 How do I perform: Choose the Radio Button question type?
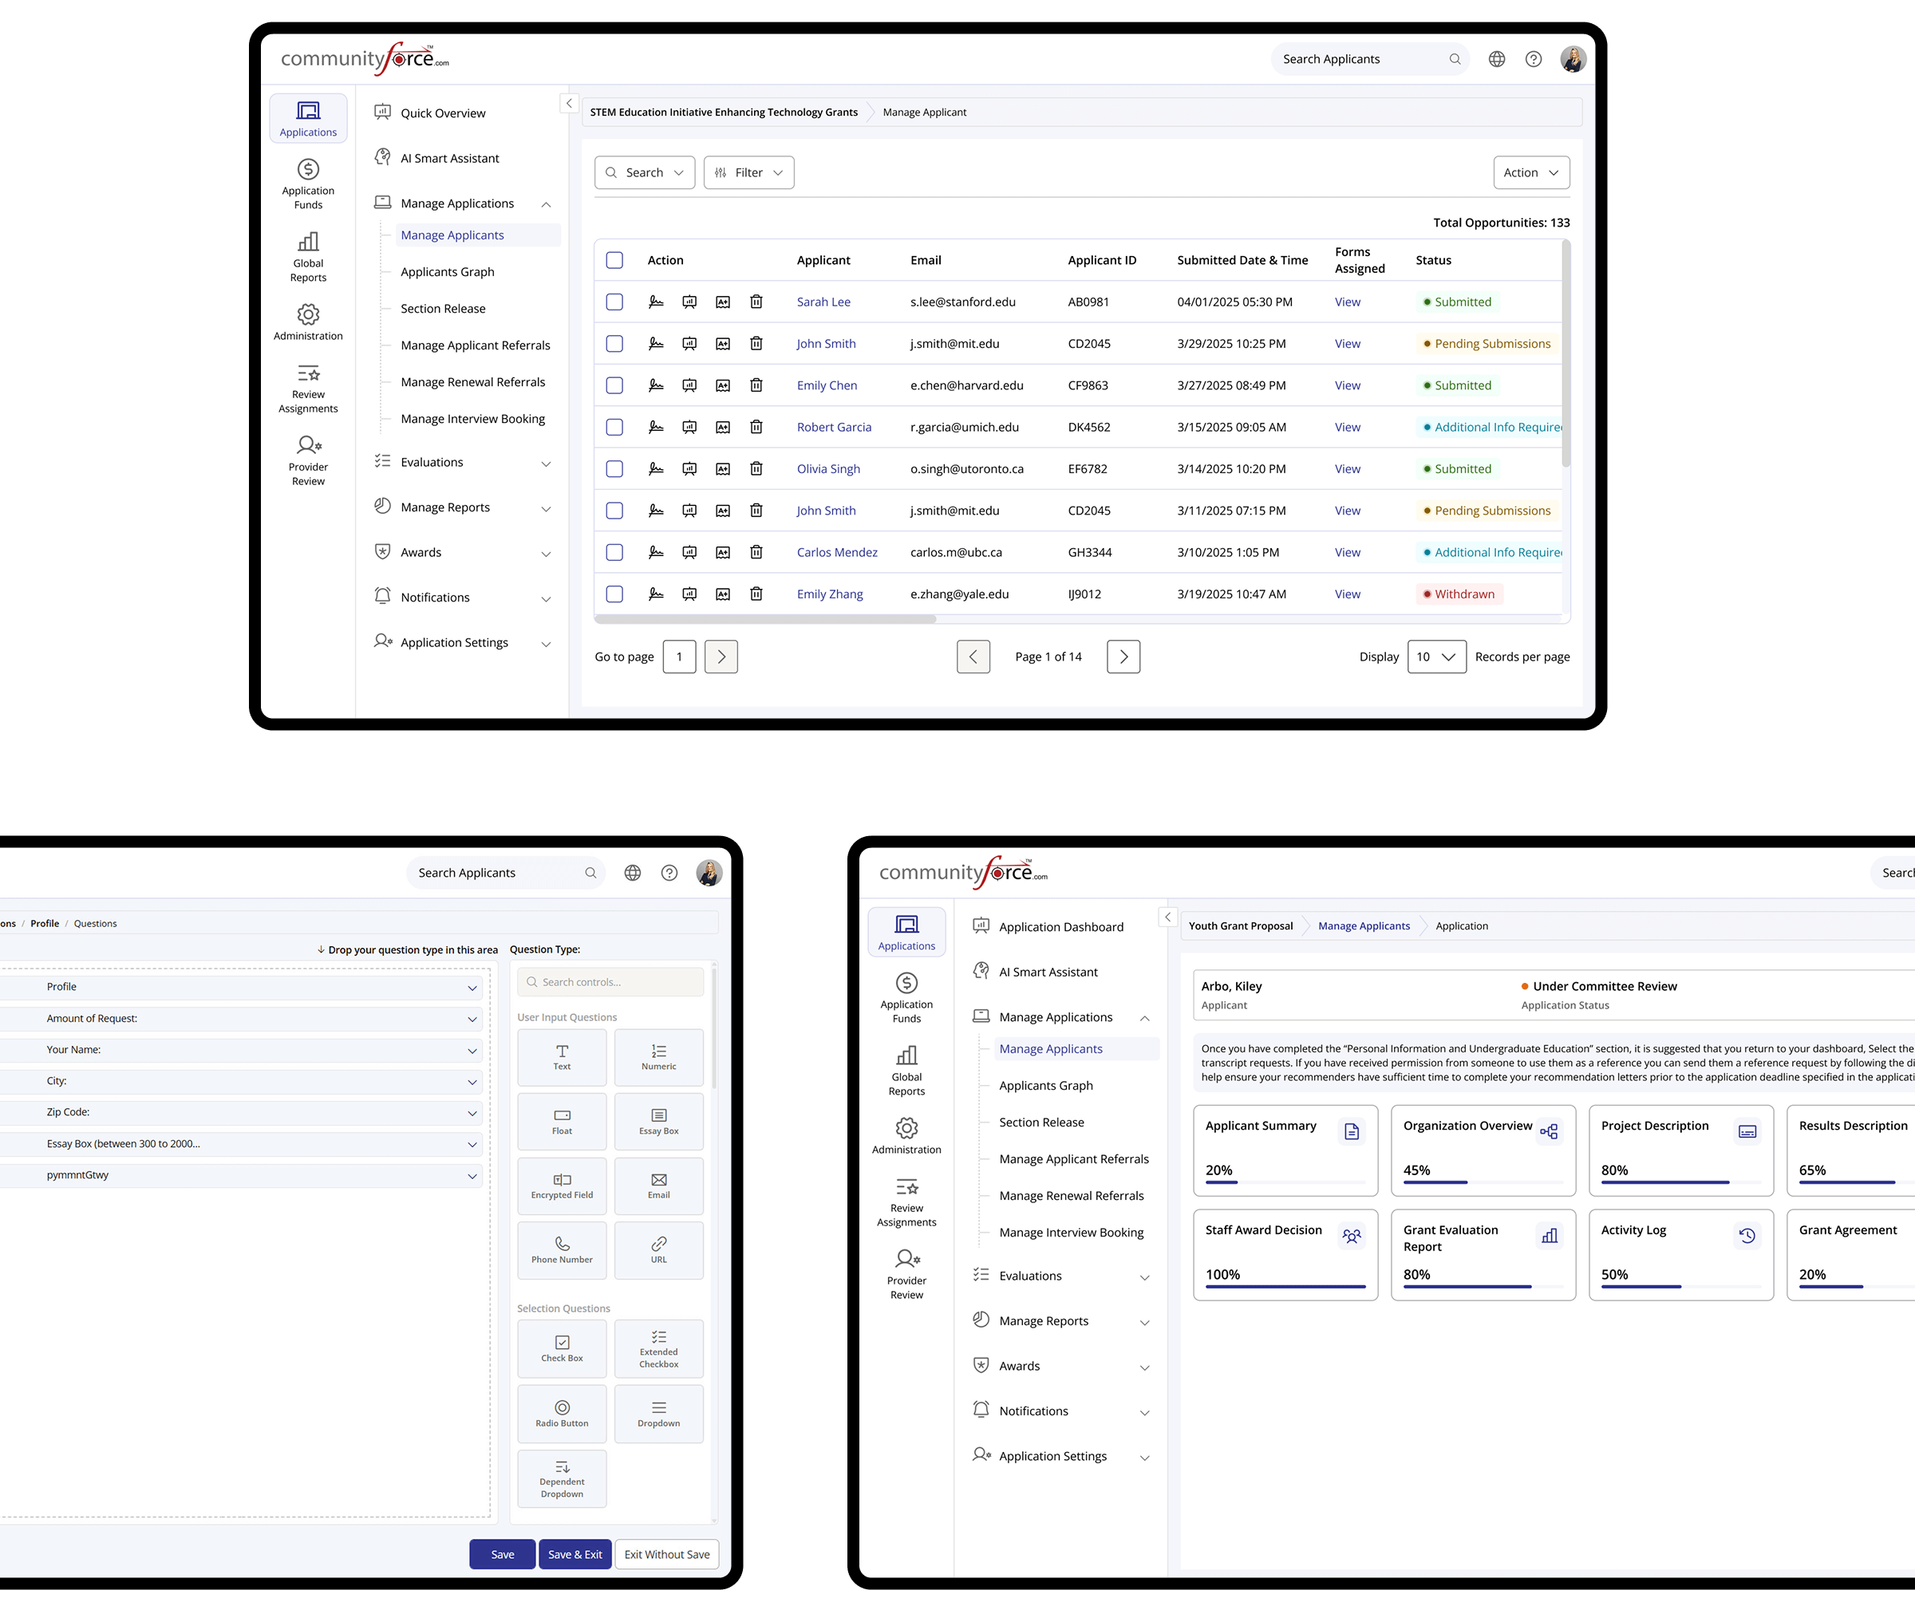[x=562, y=1413]
